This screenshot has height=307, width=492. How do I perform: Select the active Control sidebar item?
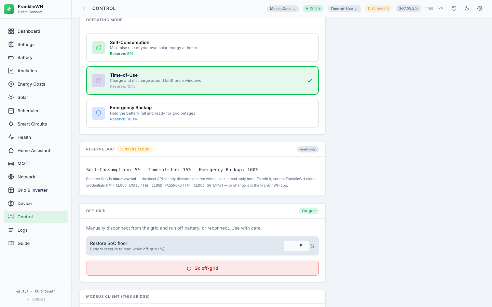[x=36, y=217]
